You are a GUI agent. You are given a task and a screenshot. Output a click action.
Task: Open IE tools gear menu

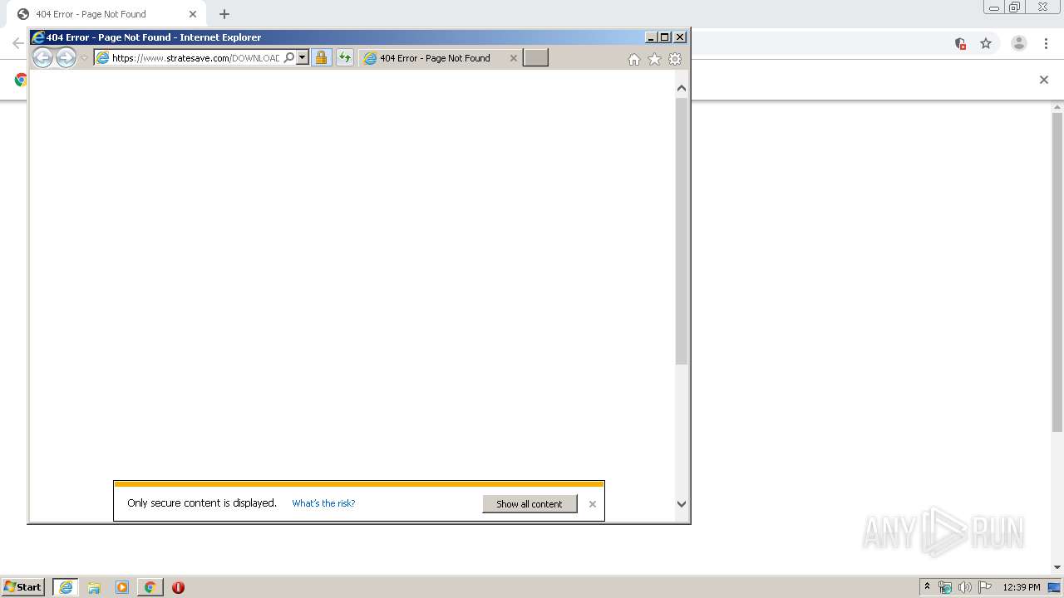click(x=675, y=59)
